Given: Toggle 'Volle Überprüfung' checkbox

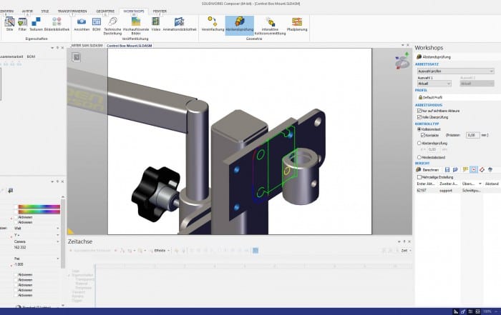Looking at the screenshot, I should (x=419, y=117).
